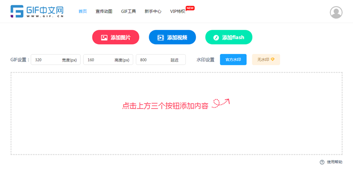The image size is (353, 169).
Task: Open the 新手中心 menu item
Action: 153,11
